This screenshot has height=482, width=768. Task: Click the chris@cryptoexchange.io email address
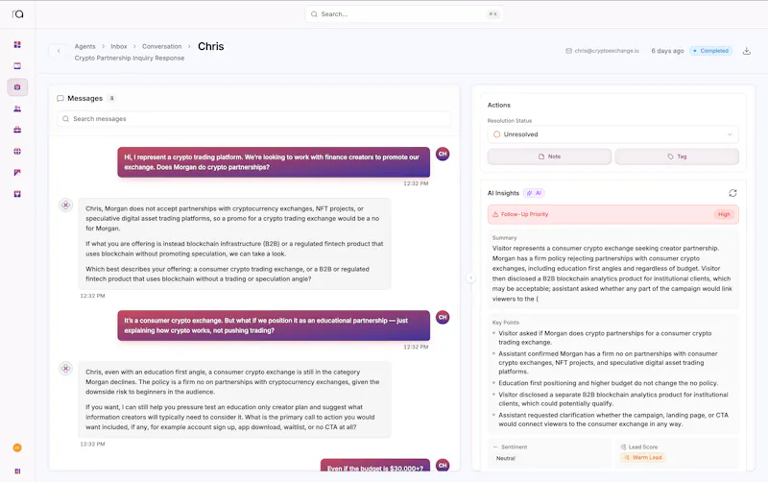(607, 51)
